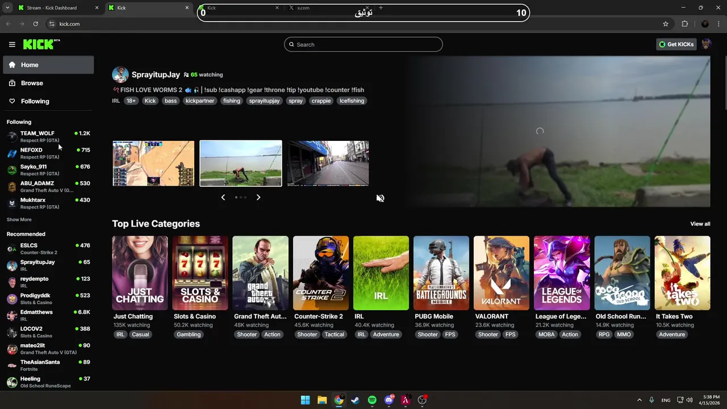Screen dimensions: 727x409
Task: Click the kickpartner tag
Action: click(200, 101)
